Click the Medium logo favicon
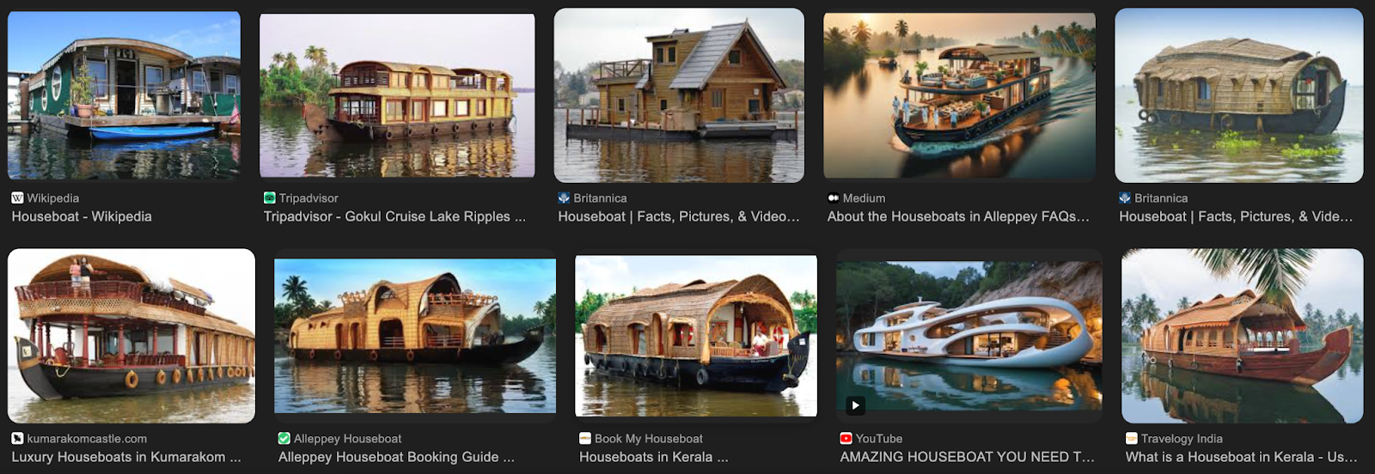 pos(833,198)
